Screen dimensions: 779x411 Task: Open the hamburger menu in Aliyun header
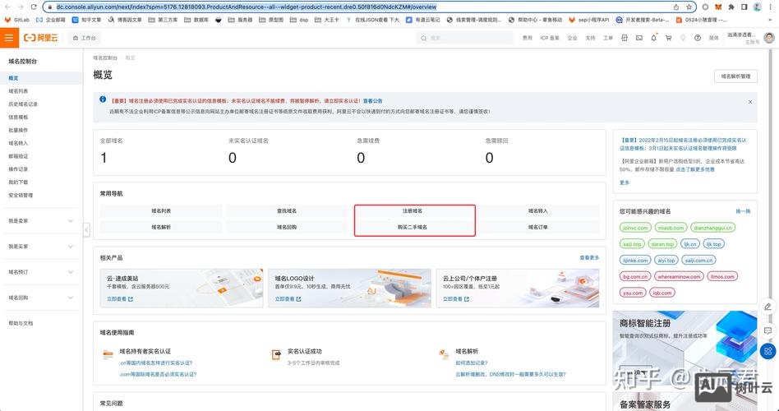click(x=9, y=38)
